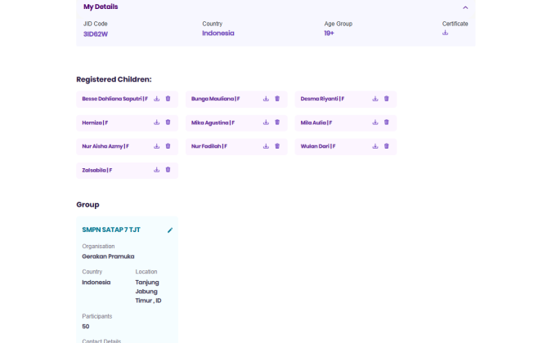Edit the SMPN SATAP 7 TJT group
Viewport: 556px width, 343px height.
click(x=170, y=230)
